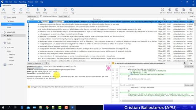The height and width of the screenshot is (110, 196).
Task: Open the Actions menu
Action: click(x=30, y=2)
